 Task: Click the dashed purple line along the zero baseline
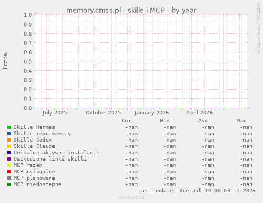coord(140,108)
